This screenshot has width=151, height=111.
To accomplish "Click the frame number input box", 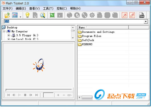I will (48, 95).
